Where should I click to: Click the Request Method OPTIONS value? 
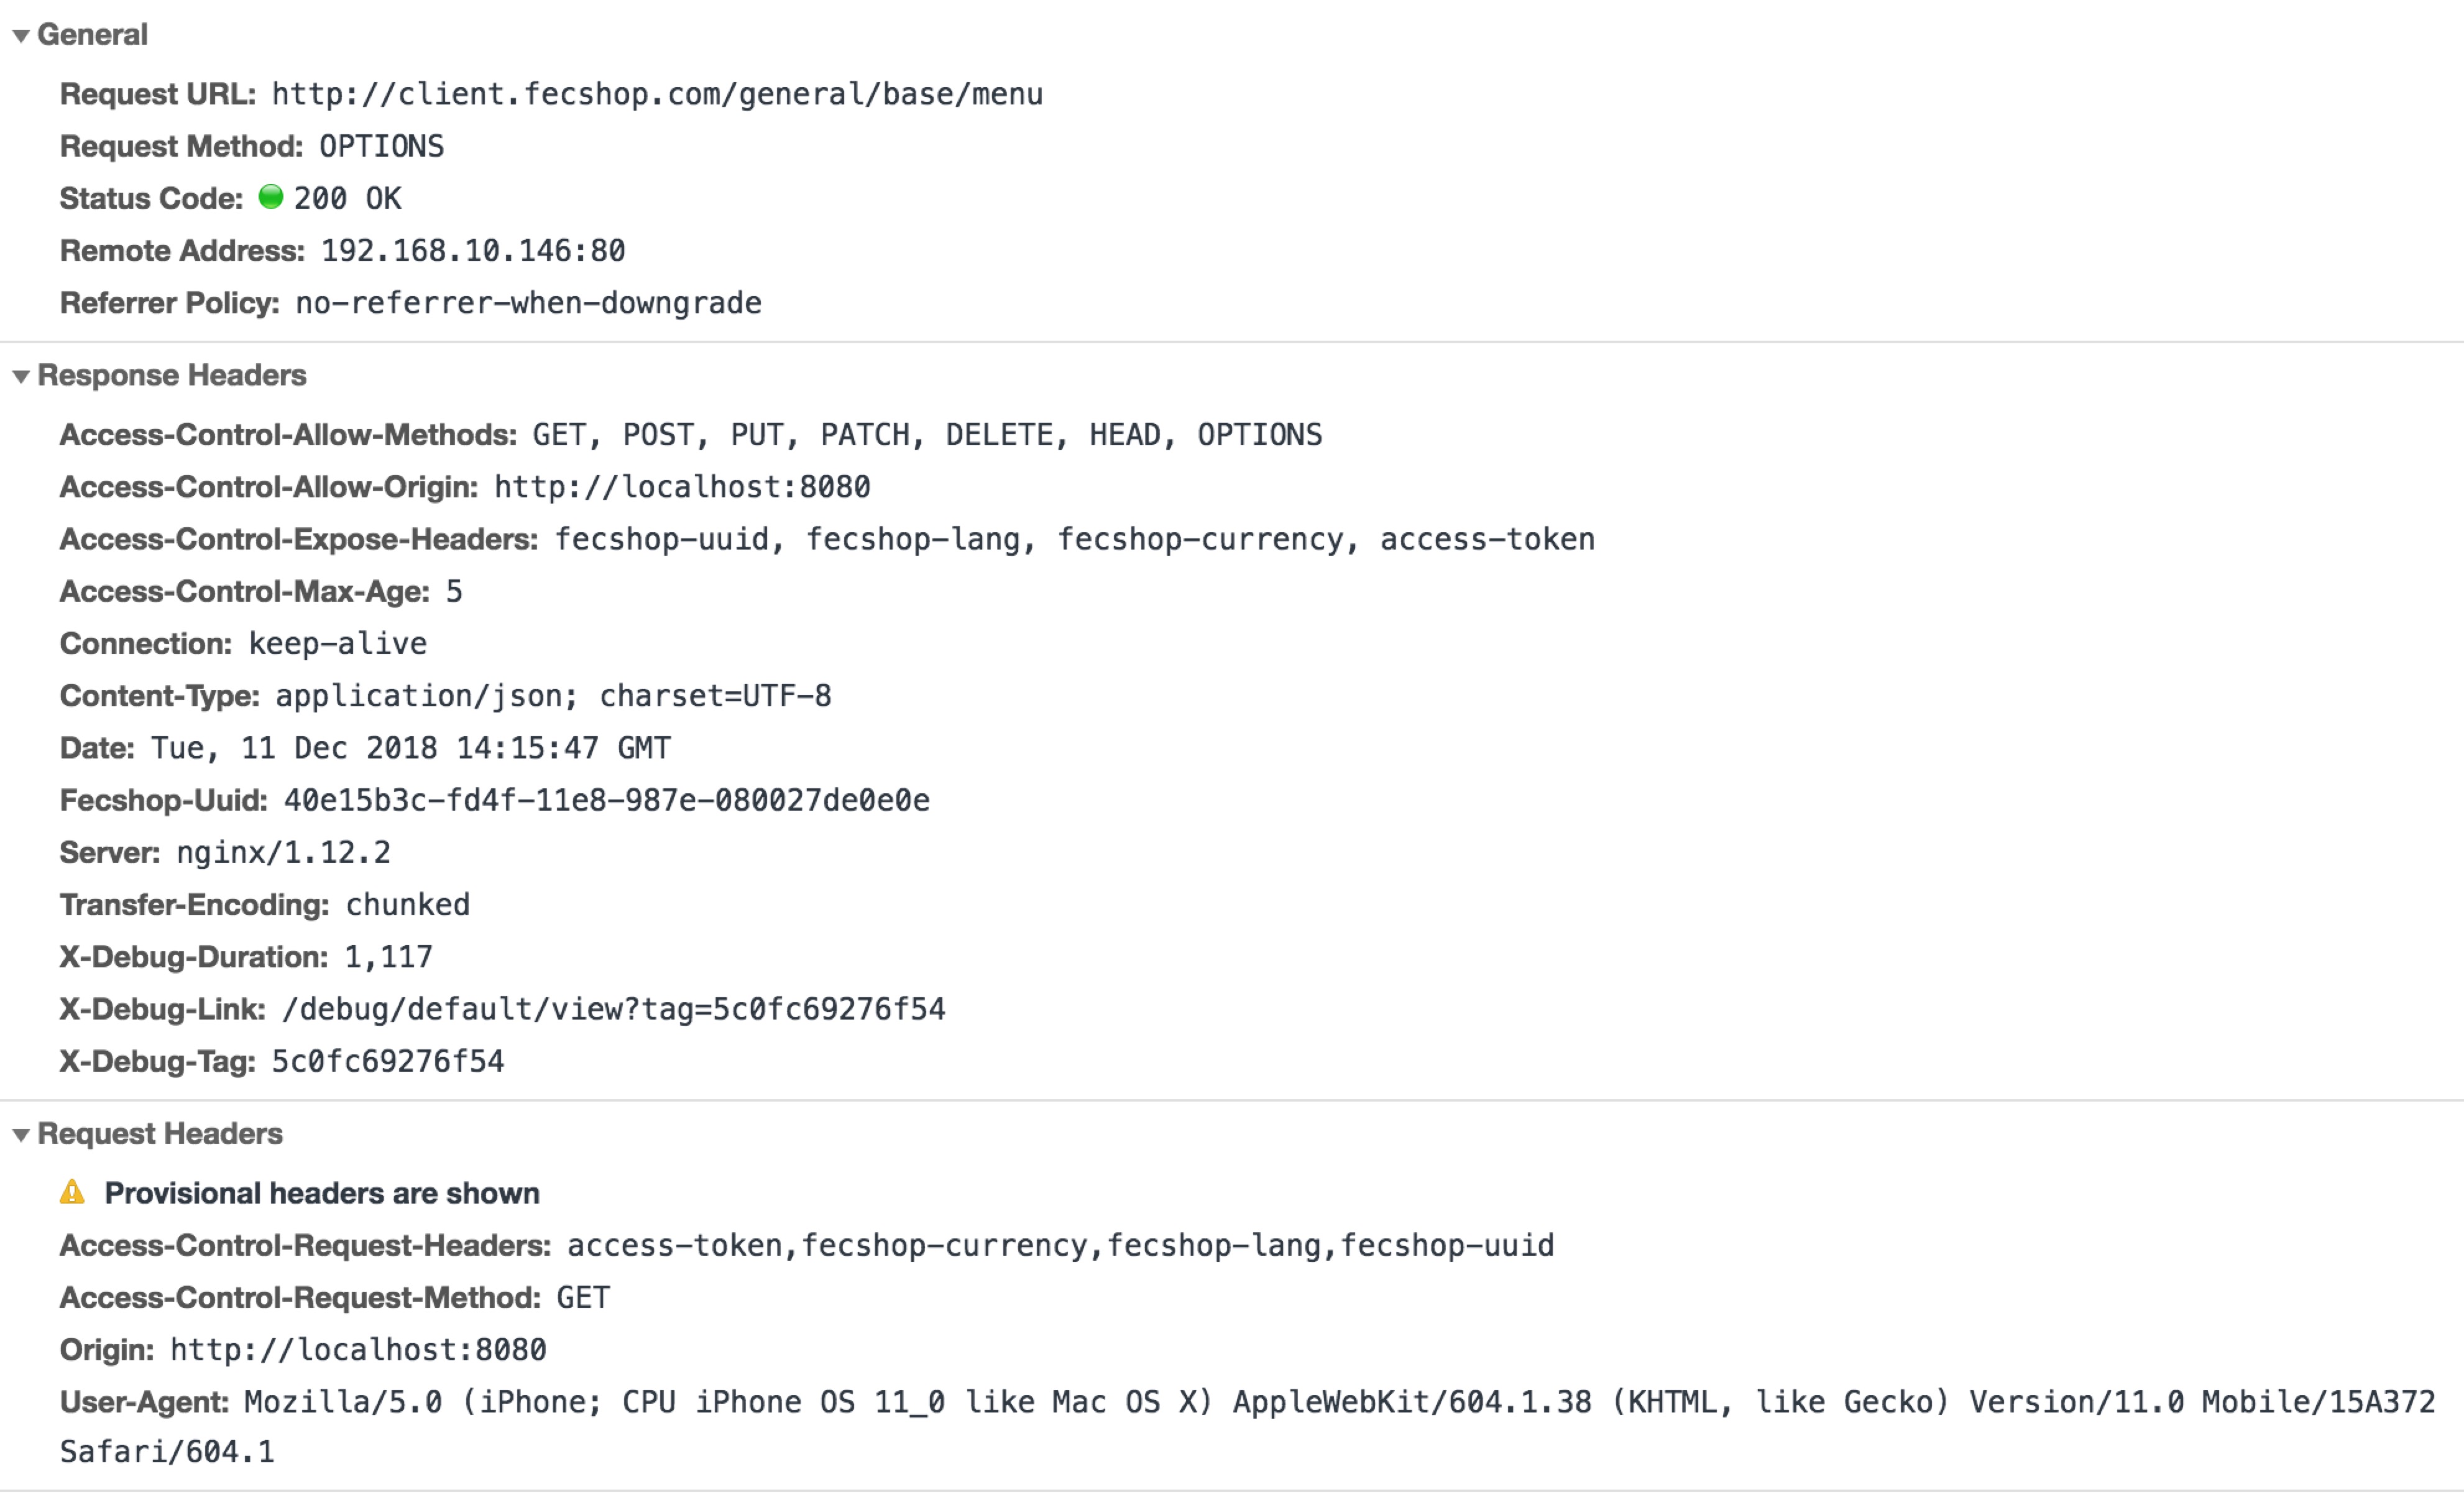(x=381, y=147)
